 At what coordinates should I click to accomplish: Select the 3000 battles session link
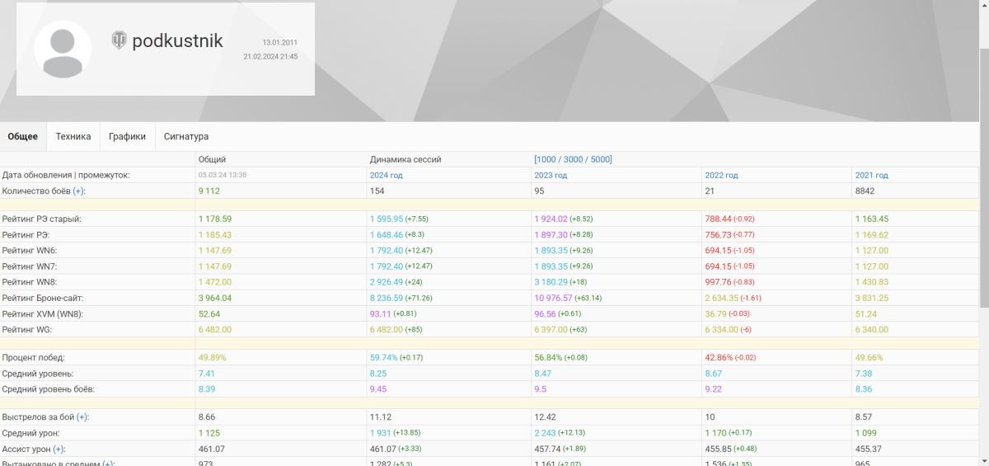(574, 159)
